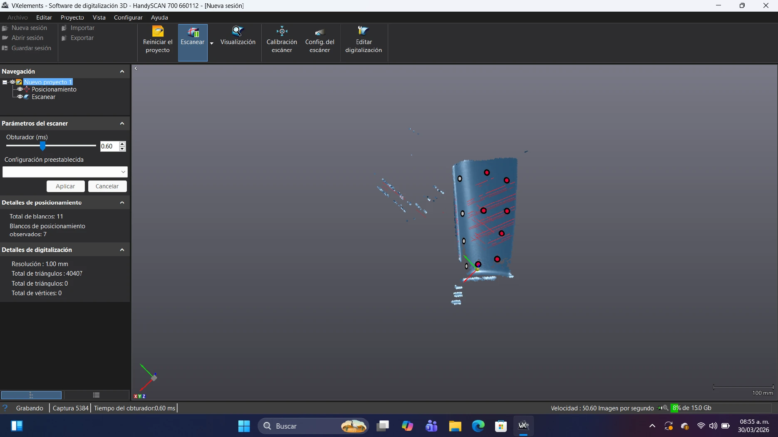Open File Explorer from taskbar

(x=455, y=426)
